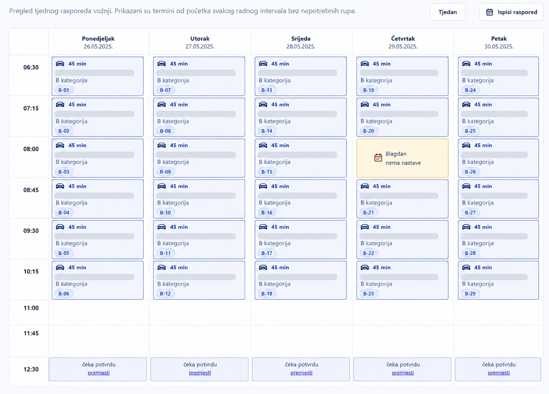The width and height of the screenshot is (549, 394).
Task: Click the car icon in lesson B-12
Action: (x=161, y=267)
